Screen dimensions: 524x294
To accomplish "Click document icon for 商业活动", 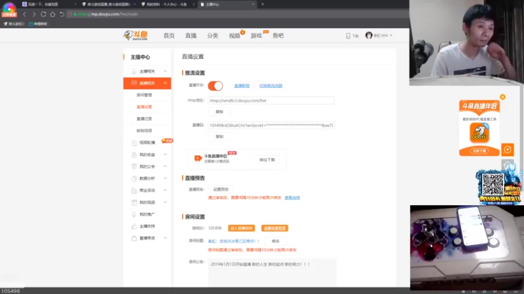I will click(x=134, y=190).
